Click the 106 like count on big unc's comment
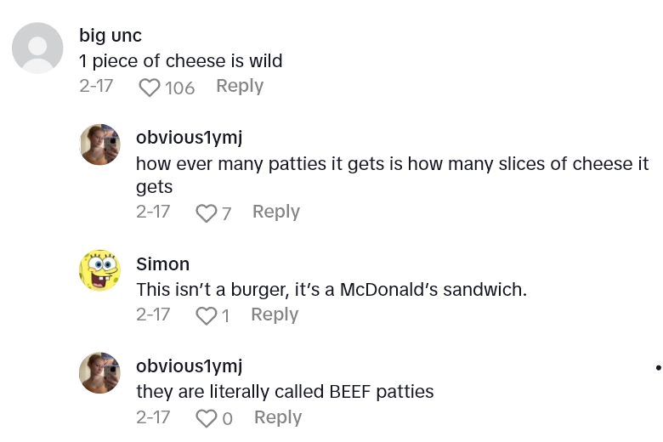663x442 pixels. [179, 88]
